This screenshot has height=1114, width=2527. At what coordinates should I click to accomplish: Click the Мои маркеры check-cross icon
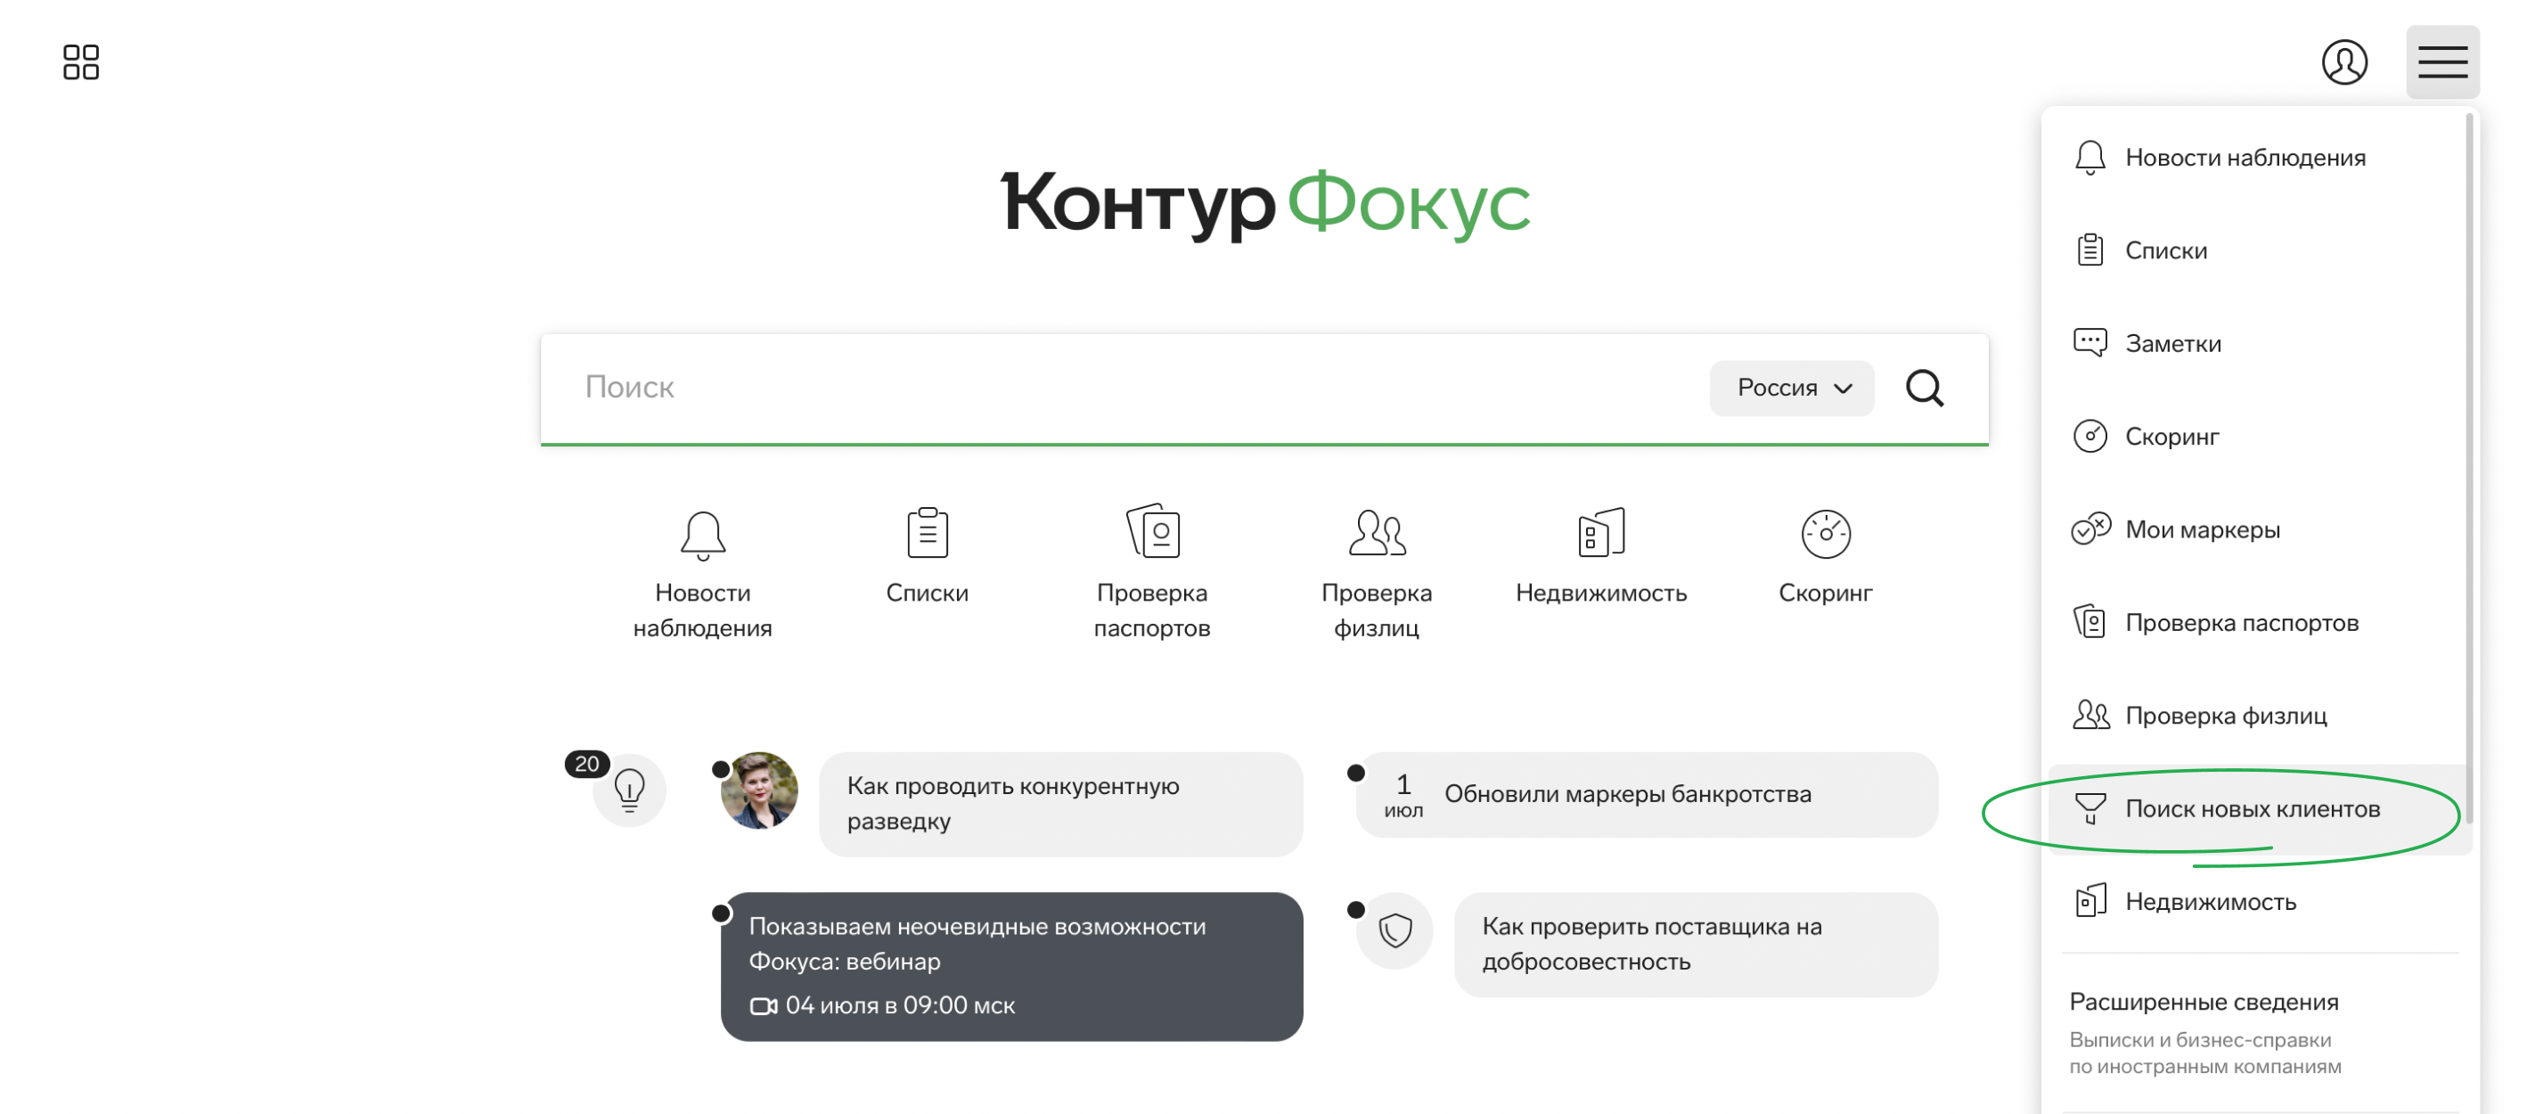pyautogui.click(x=2089, y=528)
